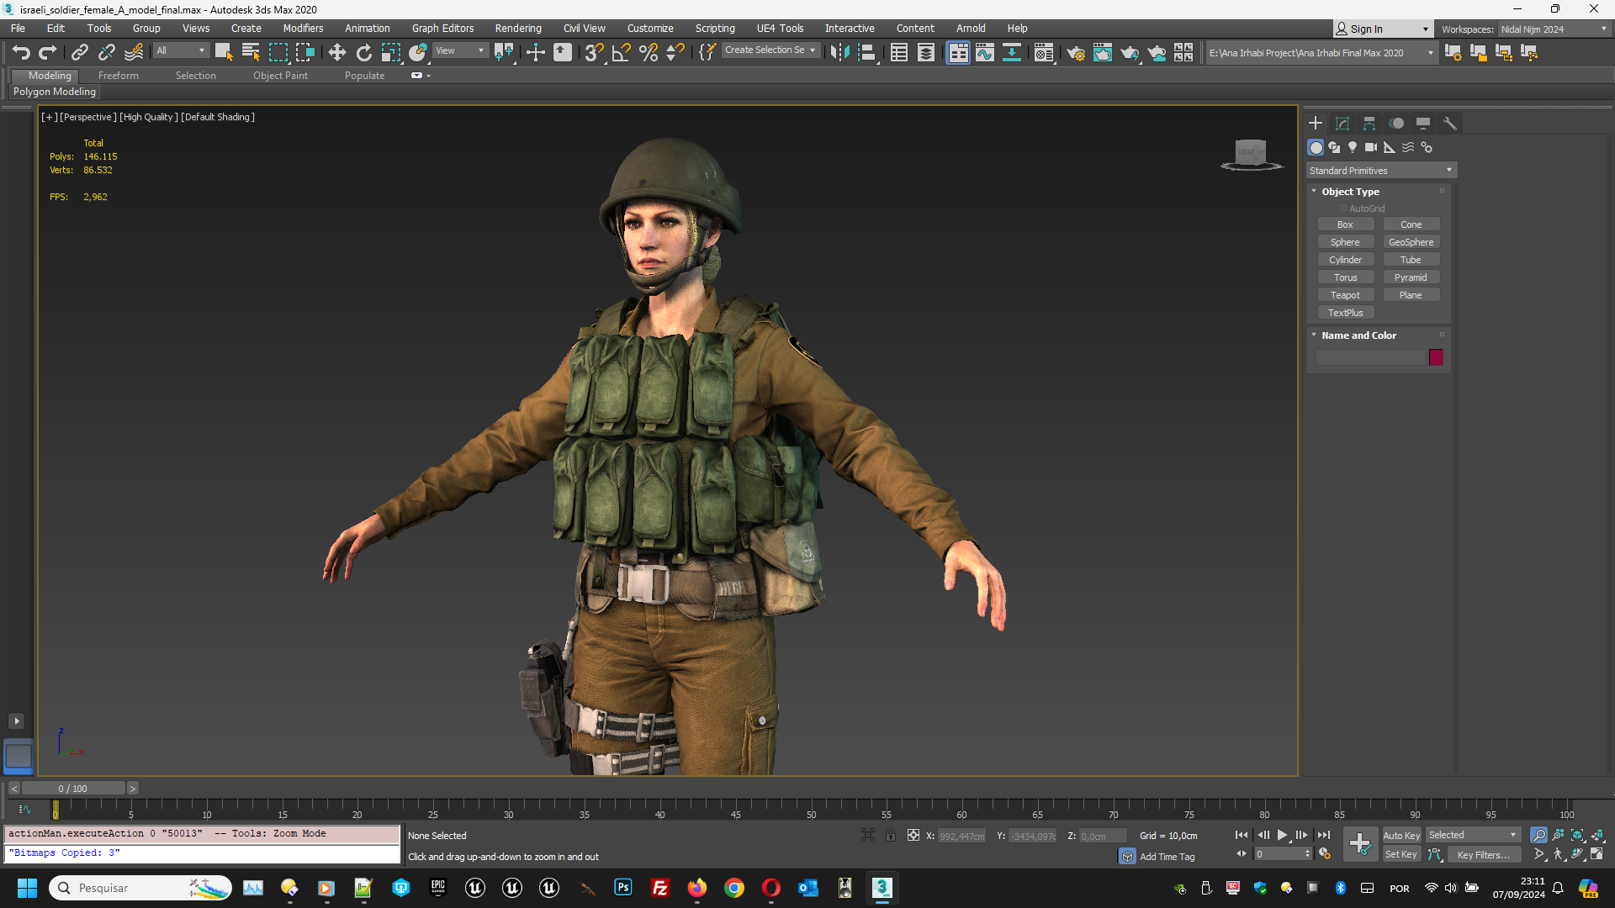Open Select by Name list
Image resolution: width=1615 pixels, height=908 pixels.
click(251, 53)
